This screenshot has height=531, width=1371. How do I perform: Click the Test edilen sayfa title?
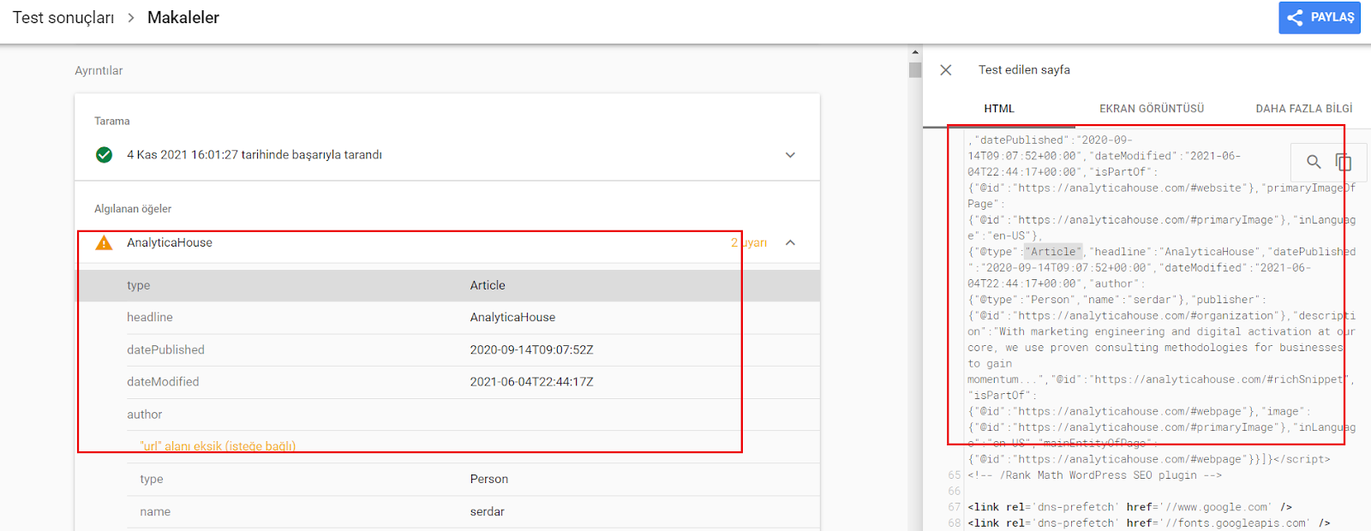(x=1024, y=70)
